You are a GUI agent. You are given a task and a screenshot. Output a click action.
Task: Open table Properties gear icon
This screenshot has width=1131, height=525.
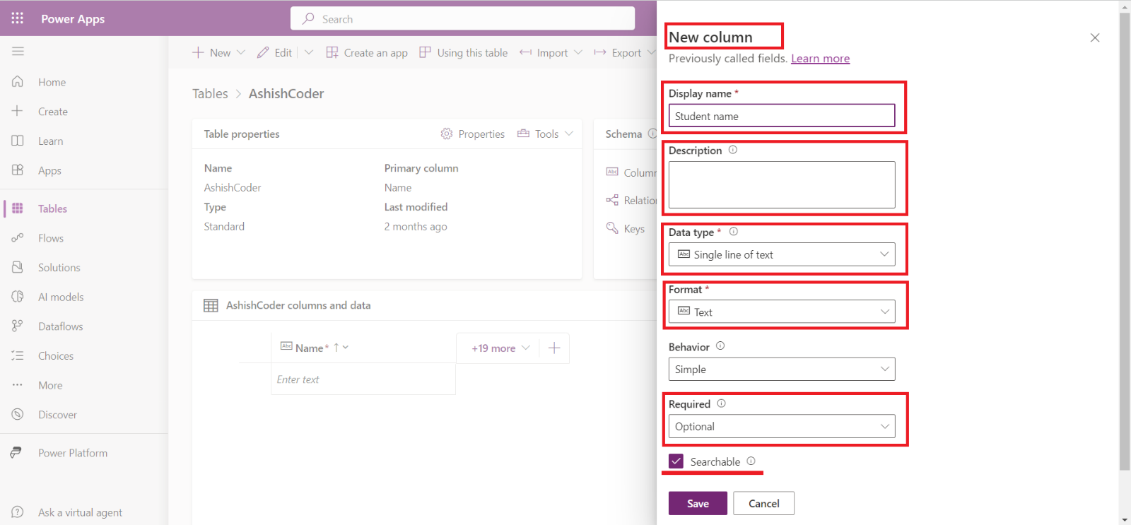pyautogui.click(x=447, y=134)
